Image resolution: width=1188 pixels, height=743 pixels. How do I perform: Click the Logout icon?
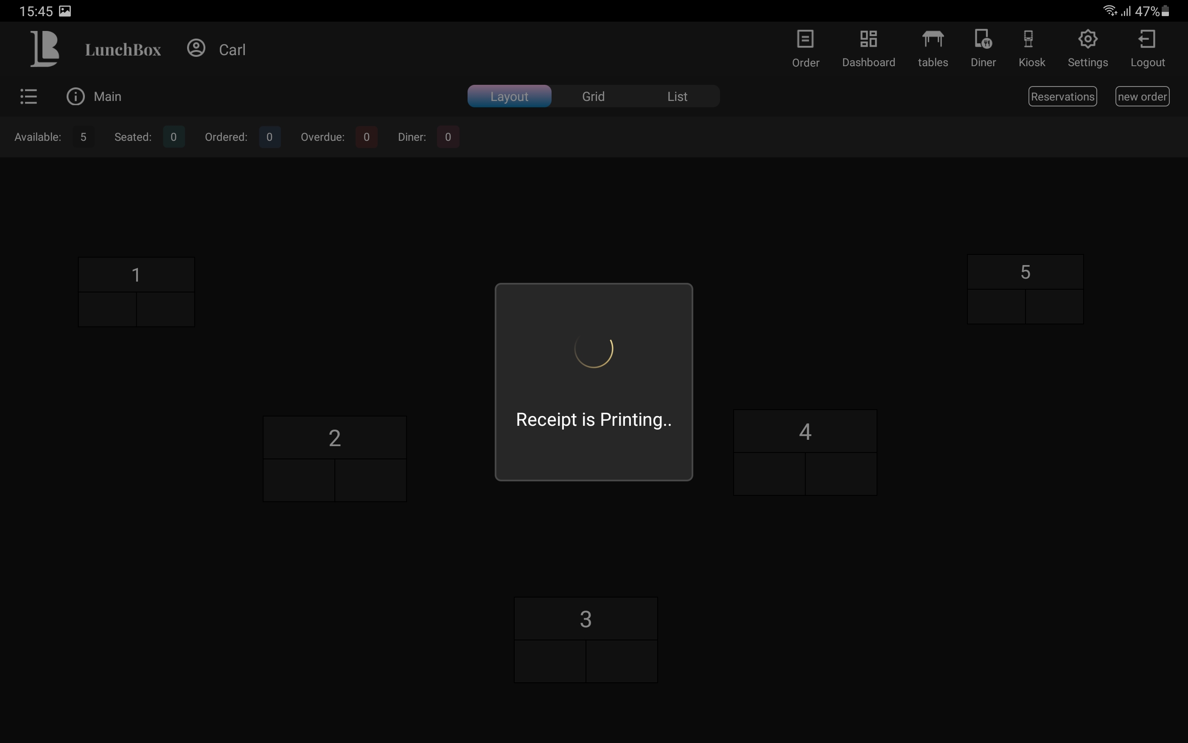(x=1147, y=39)
